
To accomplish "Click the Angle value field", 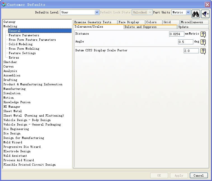I will 185,42.
